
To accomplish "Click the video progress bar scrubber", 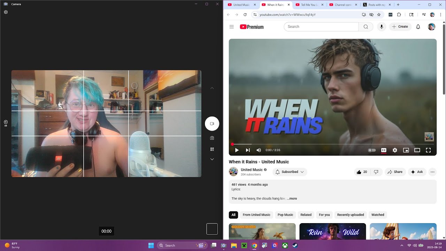I will tap(232, 144).
